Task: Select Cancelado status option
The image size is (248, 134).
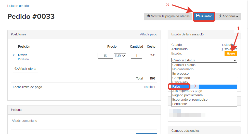Action: point(204,82)
